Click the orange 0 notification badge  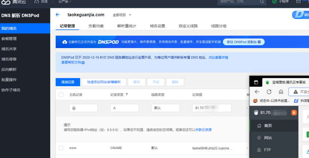[294, 113]
